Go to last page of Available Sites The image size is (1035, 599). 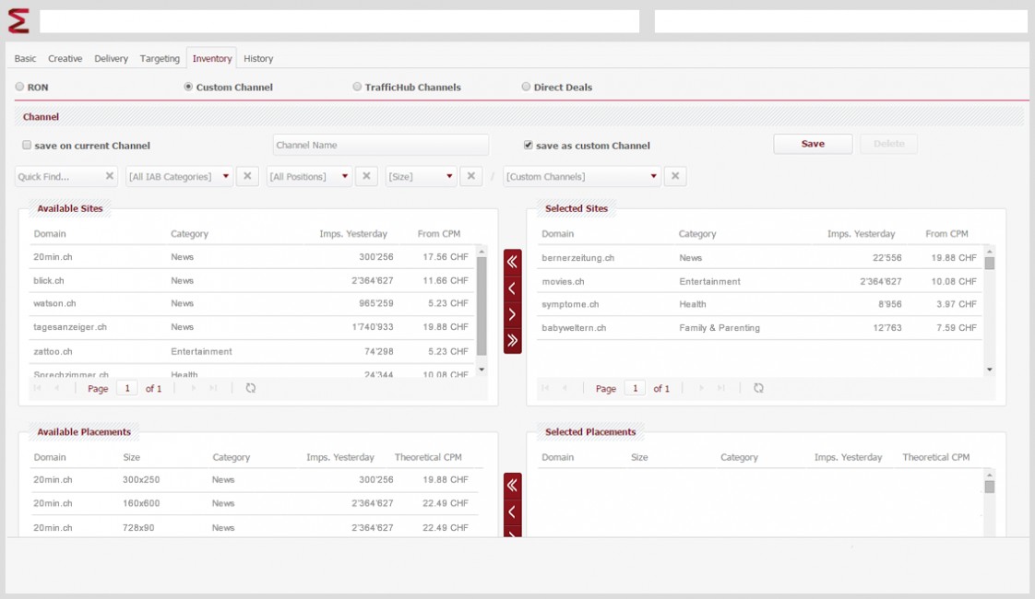(213, 388)
